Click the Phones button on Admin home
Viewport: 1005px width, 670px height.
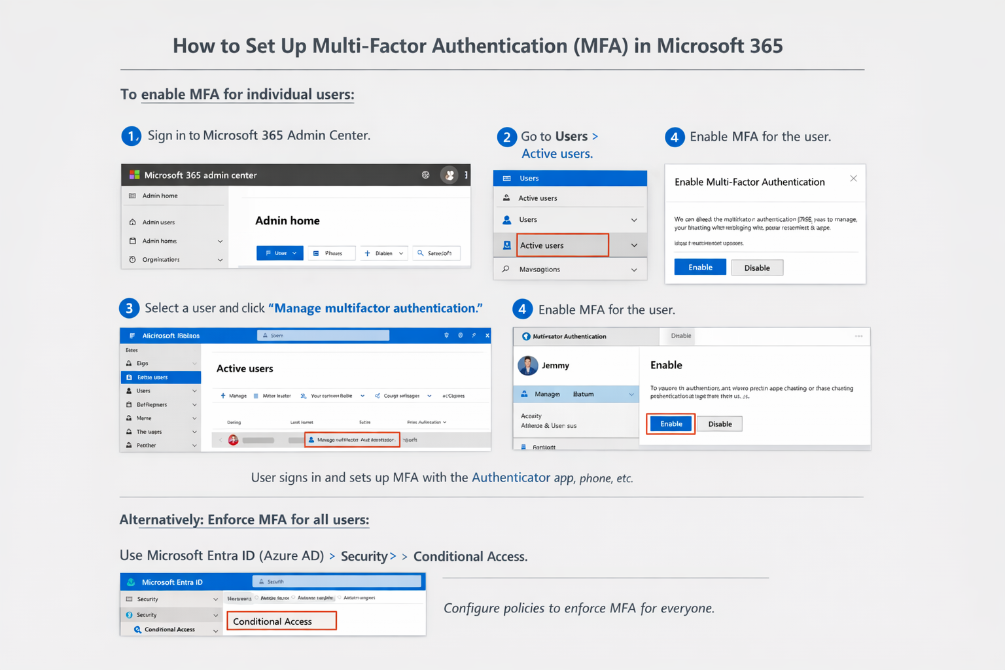coord(332,253)
